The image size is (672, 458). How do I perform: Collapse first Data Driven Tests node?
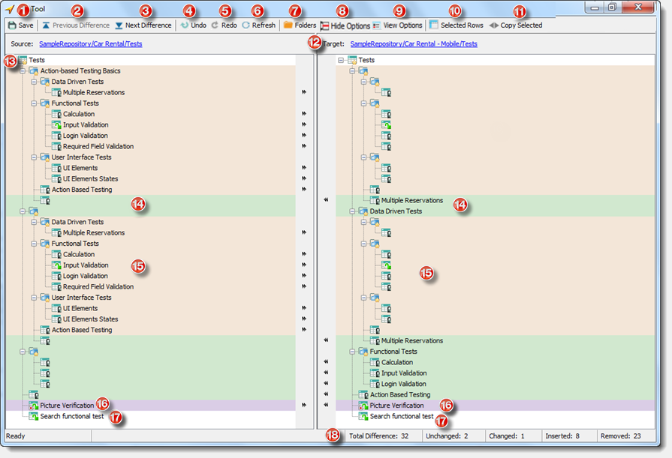[x=34, y=81]
